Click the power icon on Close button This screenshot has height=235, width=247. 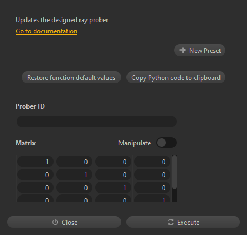pyautogui.click(x=55, y=222)
